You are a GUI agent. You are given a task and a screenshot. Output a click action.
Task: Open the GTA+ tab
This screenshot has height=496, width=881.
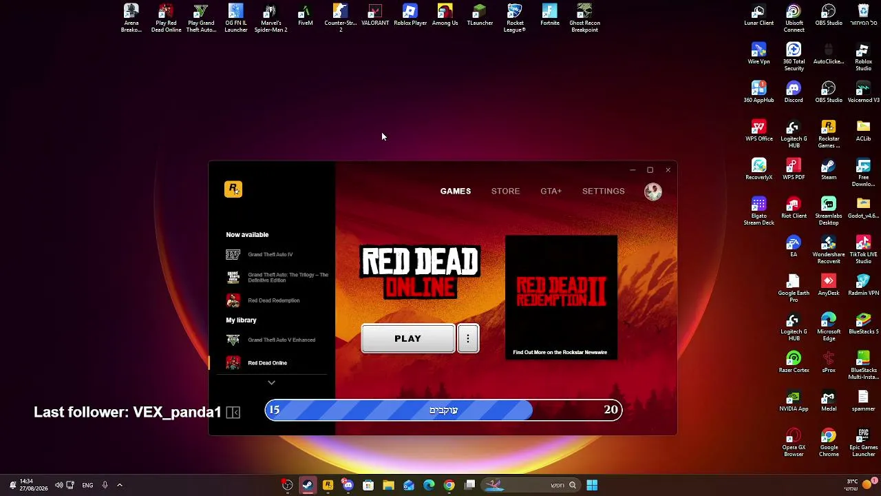(x=551, y=191)
